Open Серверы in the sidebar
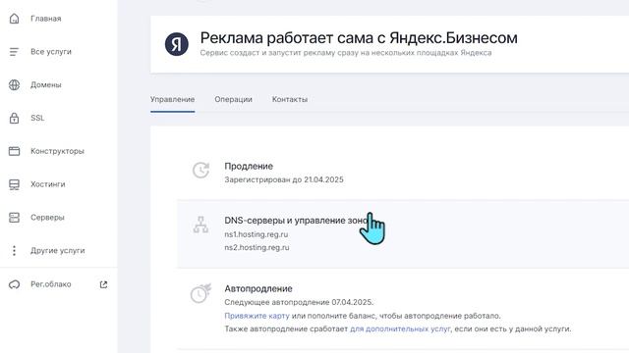Viewport: 629px width, 353px height. (47, 218)
